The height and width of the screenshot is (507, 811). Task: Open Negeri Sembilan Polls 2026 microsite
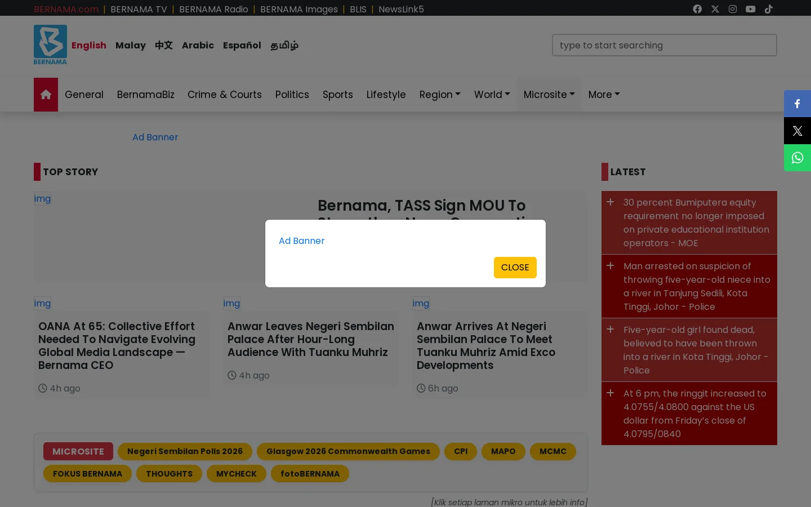click(185, 451)
